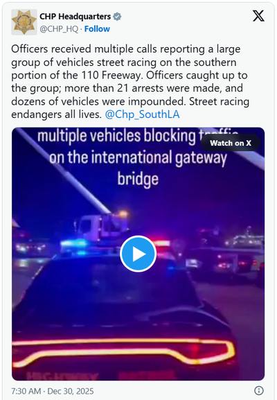
Task: Click the Watch on X button
Action: pos(231,143)
